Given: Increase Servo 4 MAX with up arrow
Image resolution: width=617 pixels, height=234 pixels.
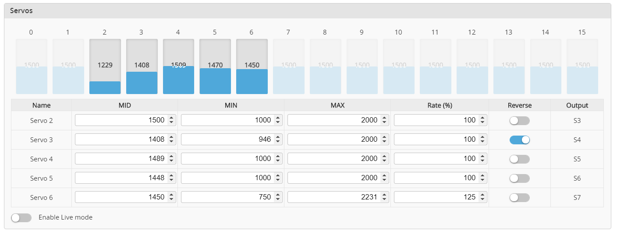Looking at the screenshot, I should point(384,157).
